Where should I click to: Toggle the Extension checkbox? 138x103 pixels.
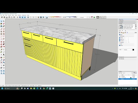click(120, 41)
